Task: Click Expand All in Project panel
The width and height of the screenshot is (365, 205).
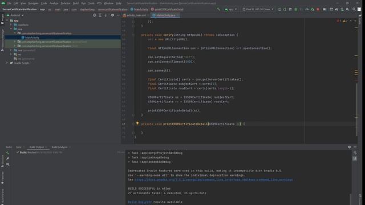Action: (x=100, y=15)
